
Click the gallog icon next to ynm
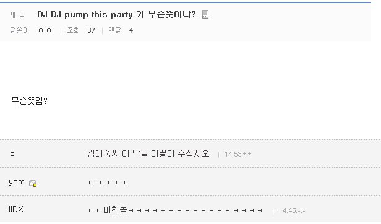click(x=33, y=183)
